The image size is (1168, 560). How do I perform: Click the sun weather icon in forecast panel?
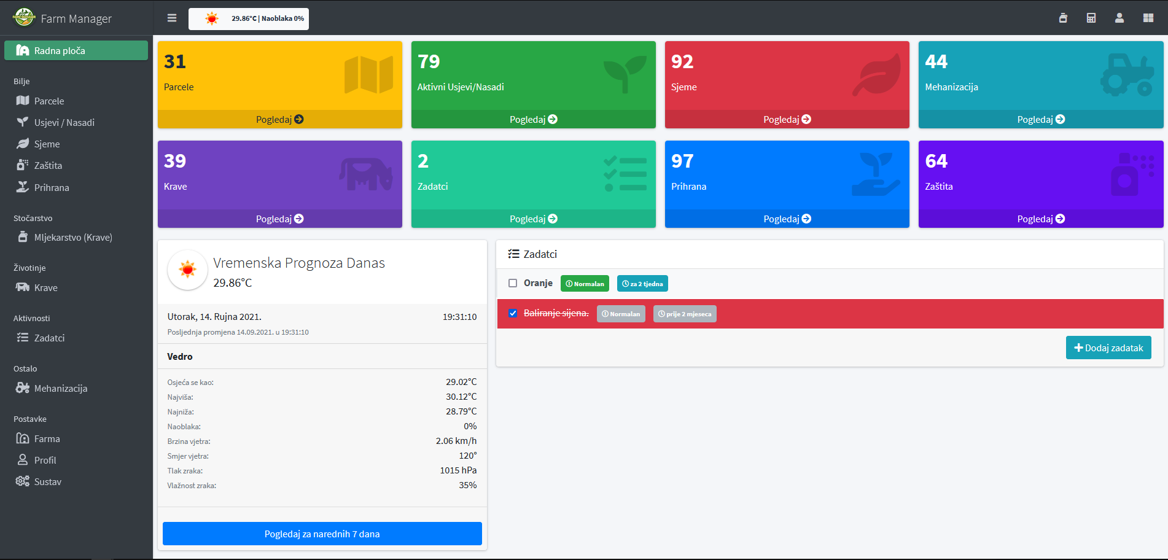point(187,270)
